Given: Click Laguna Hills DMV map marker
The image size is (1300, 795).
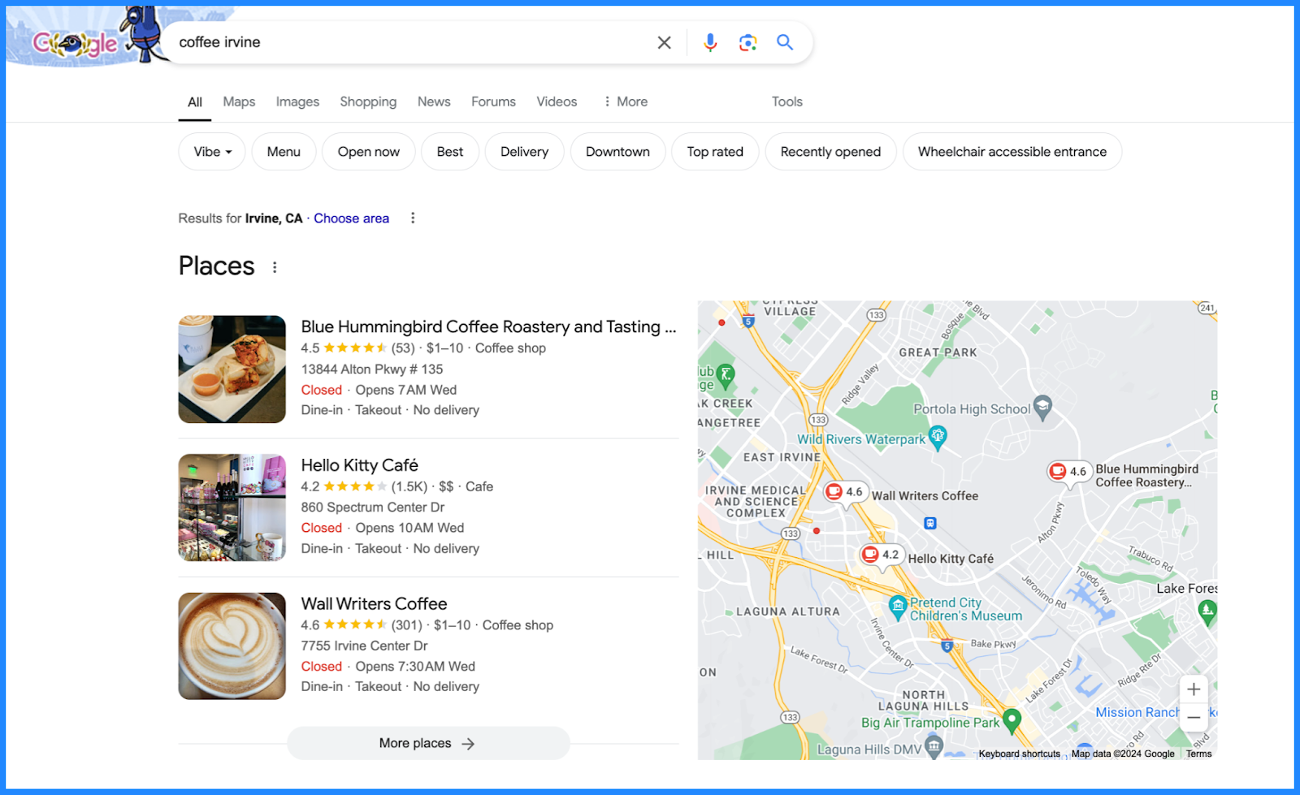Looking at the screenshot, I should point(934,745).
